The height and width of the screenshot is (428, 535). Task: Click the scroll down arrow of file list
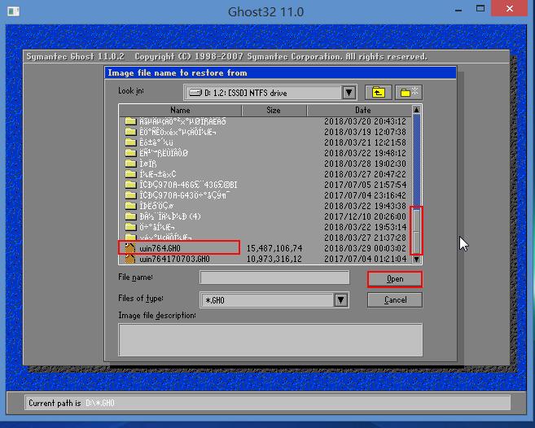[x=417, y=260]
